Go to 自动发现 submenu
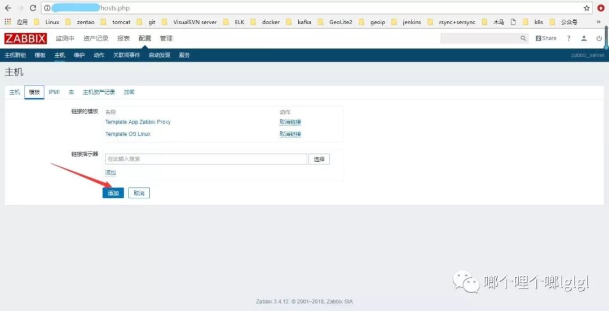This screenshot has height=311, width=609. pyautogui.click(x=160, y=55)
